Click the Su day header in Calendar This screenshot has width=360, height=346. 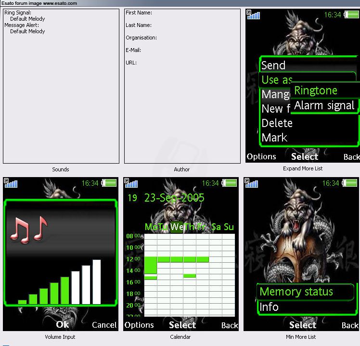[229, 227]
